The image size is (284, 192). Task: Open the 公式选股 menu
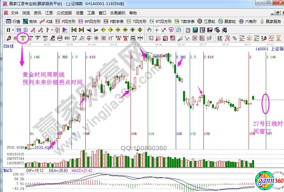(64, 13)
